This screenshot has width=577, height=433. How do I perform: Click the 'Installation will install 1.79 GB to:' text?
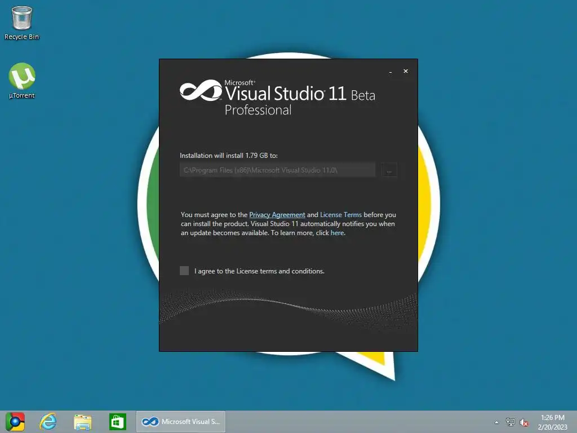click(x=229, y=156)
